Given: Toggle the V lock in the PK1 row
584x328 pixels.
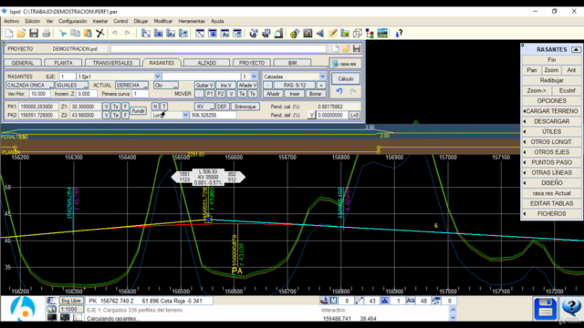Looking at the screenshot, I should click(106, 107).
